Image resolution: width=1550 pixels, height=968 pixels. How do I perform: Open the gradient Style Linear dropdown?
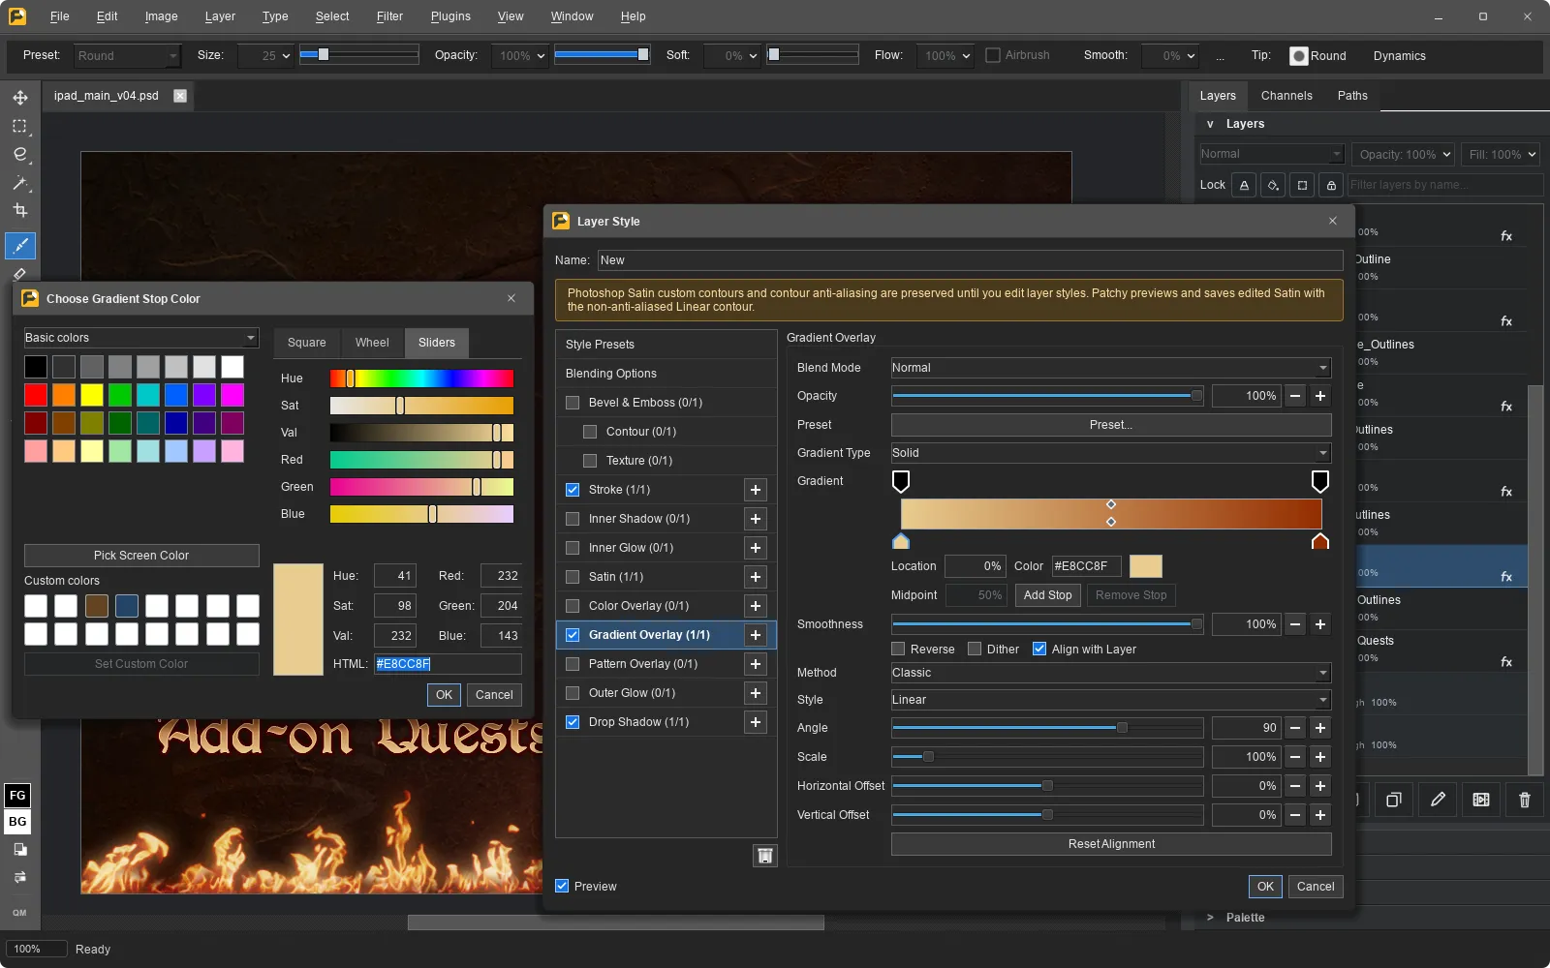click(1111, 700)
